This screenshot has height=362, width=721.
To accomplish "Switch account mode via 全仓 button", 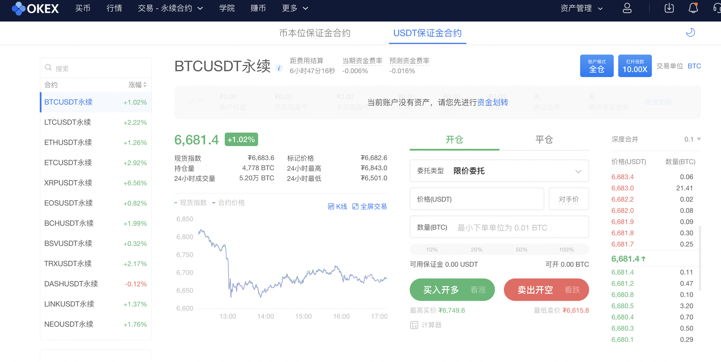I will click(597, 66).
